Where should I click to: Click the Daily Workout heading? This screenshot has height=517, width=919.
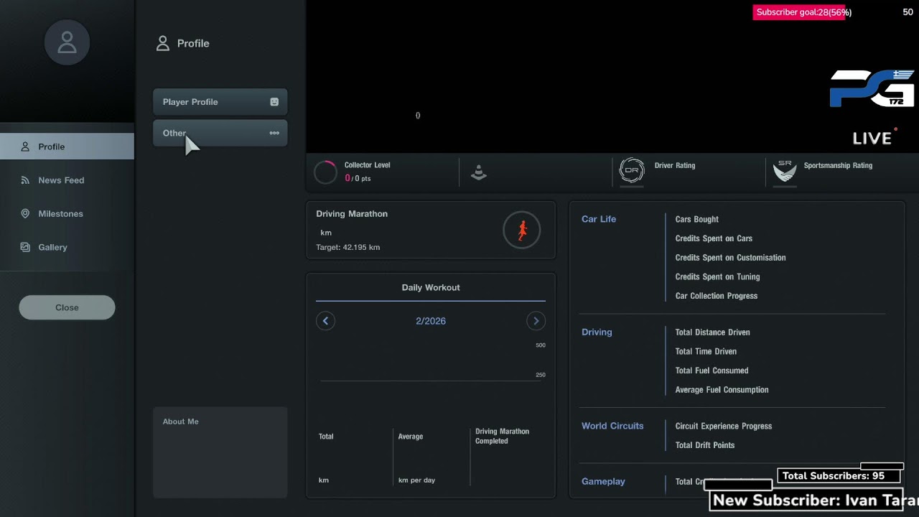point(431,287)
